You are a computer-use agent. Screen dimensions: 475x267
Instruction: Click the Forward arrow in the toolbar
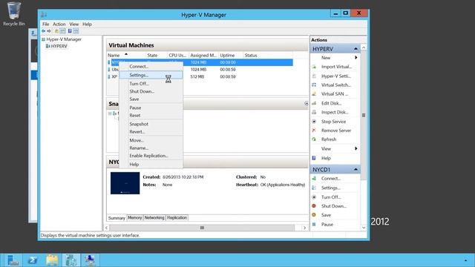49,31
